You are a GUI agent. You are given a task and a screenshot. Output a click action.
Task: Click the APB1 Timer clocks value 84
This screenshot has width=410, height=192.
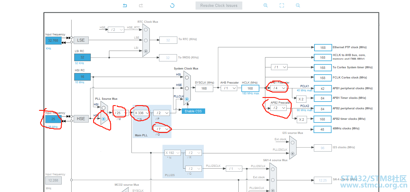pyautogui.click(x=323, y=98)
